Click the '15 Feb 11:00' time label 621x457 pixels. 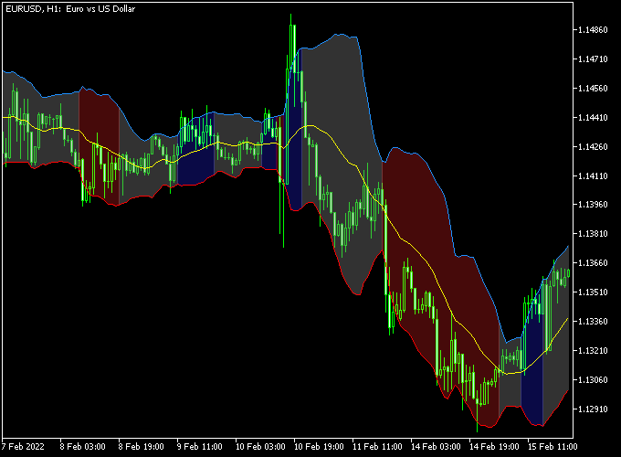(x=553, y=447)
